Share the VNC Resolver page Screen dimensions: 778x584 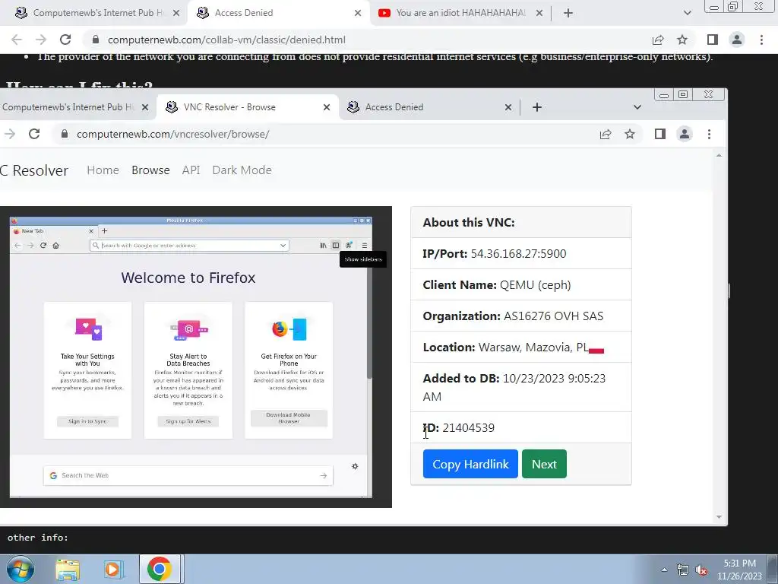pos(606,134)
